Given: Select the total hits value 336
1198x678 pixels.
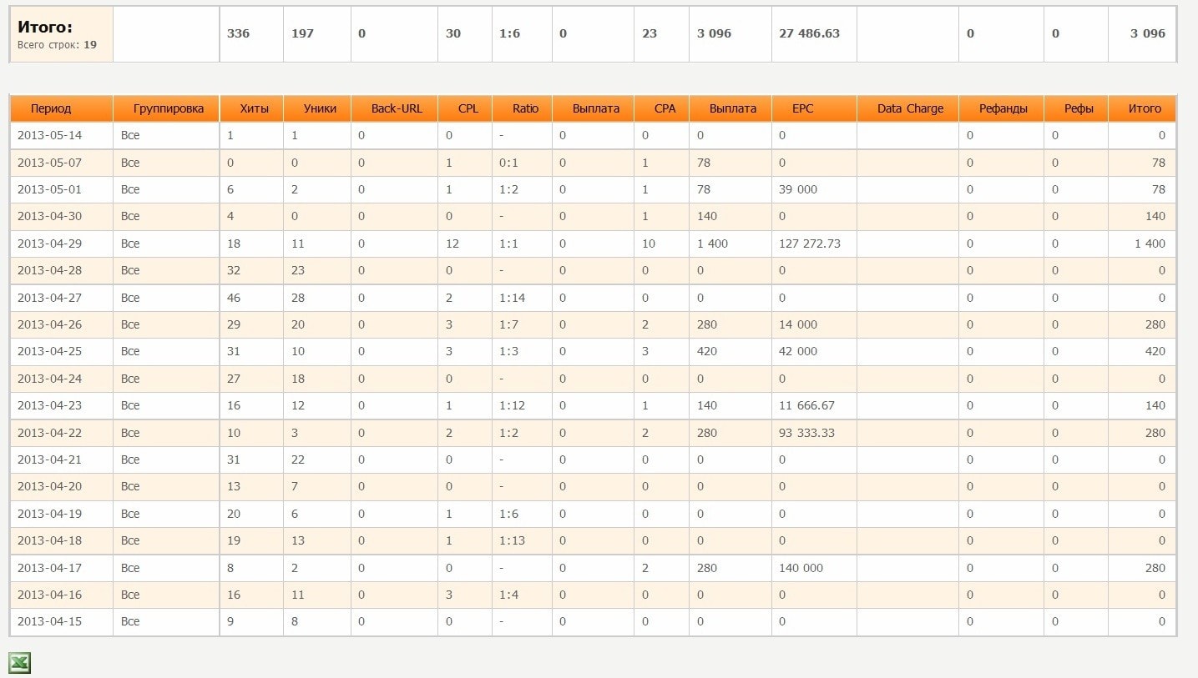Looking at the screenshot, I should click(238, 33).
